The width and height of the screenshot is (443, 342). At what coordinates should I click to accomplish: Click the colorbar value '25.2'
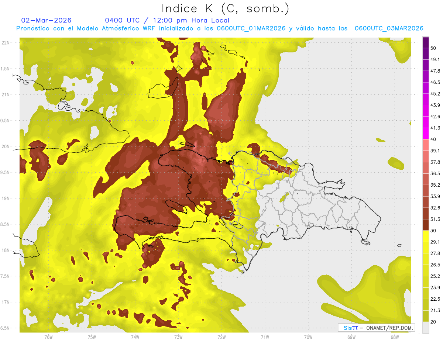point(435,276)
